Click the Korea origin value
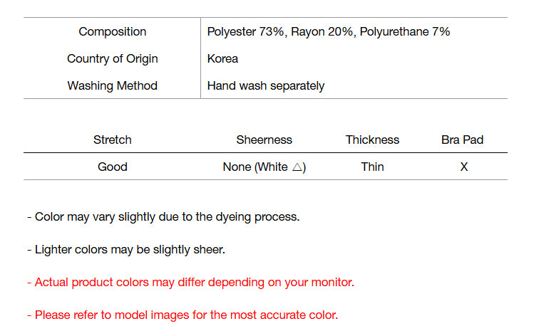The image size is (534, 336). (222, 58)
